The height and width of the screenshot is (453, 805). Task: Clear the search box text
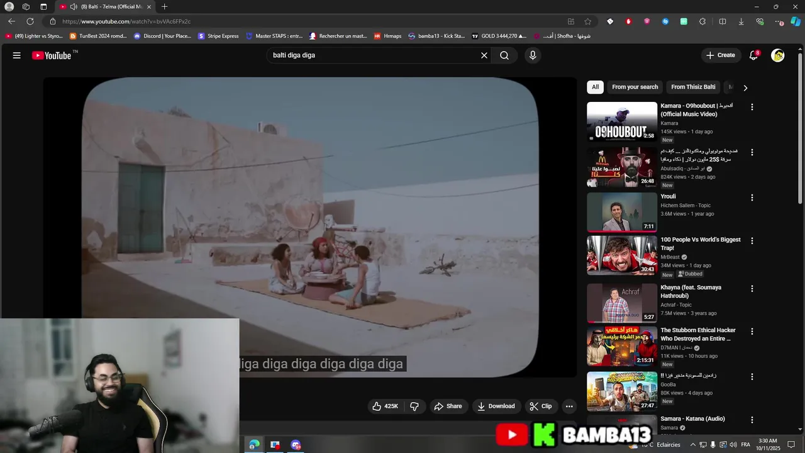point(484,55)
